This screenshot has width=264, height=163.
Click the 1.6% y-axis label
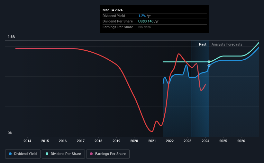[12, 37]
